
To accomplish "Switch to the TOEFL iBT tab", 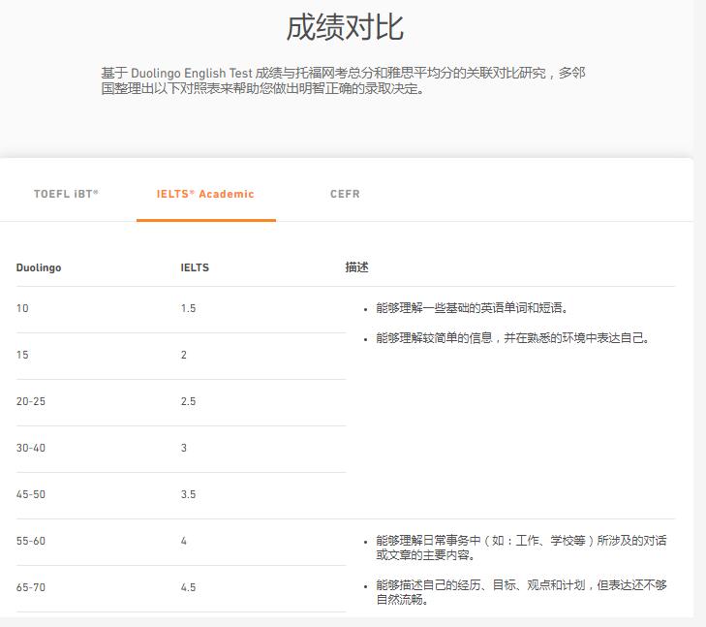I will (x=66, y=194).
